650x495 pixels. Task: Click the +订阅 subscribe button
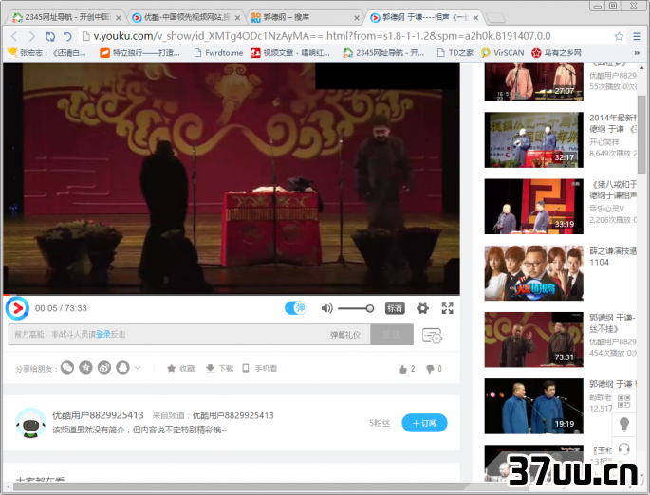(x=424, y=423)
